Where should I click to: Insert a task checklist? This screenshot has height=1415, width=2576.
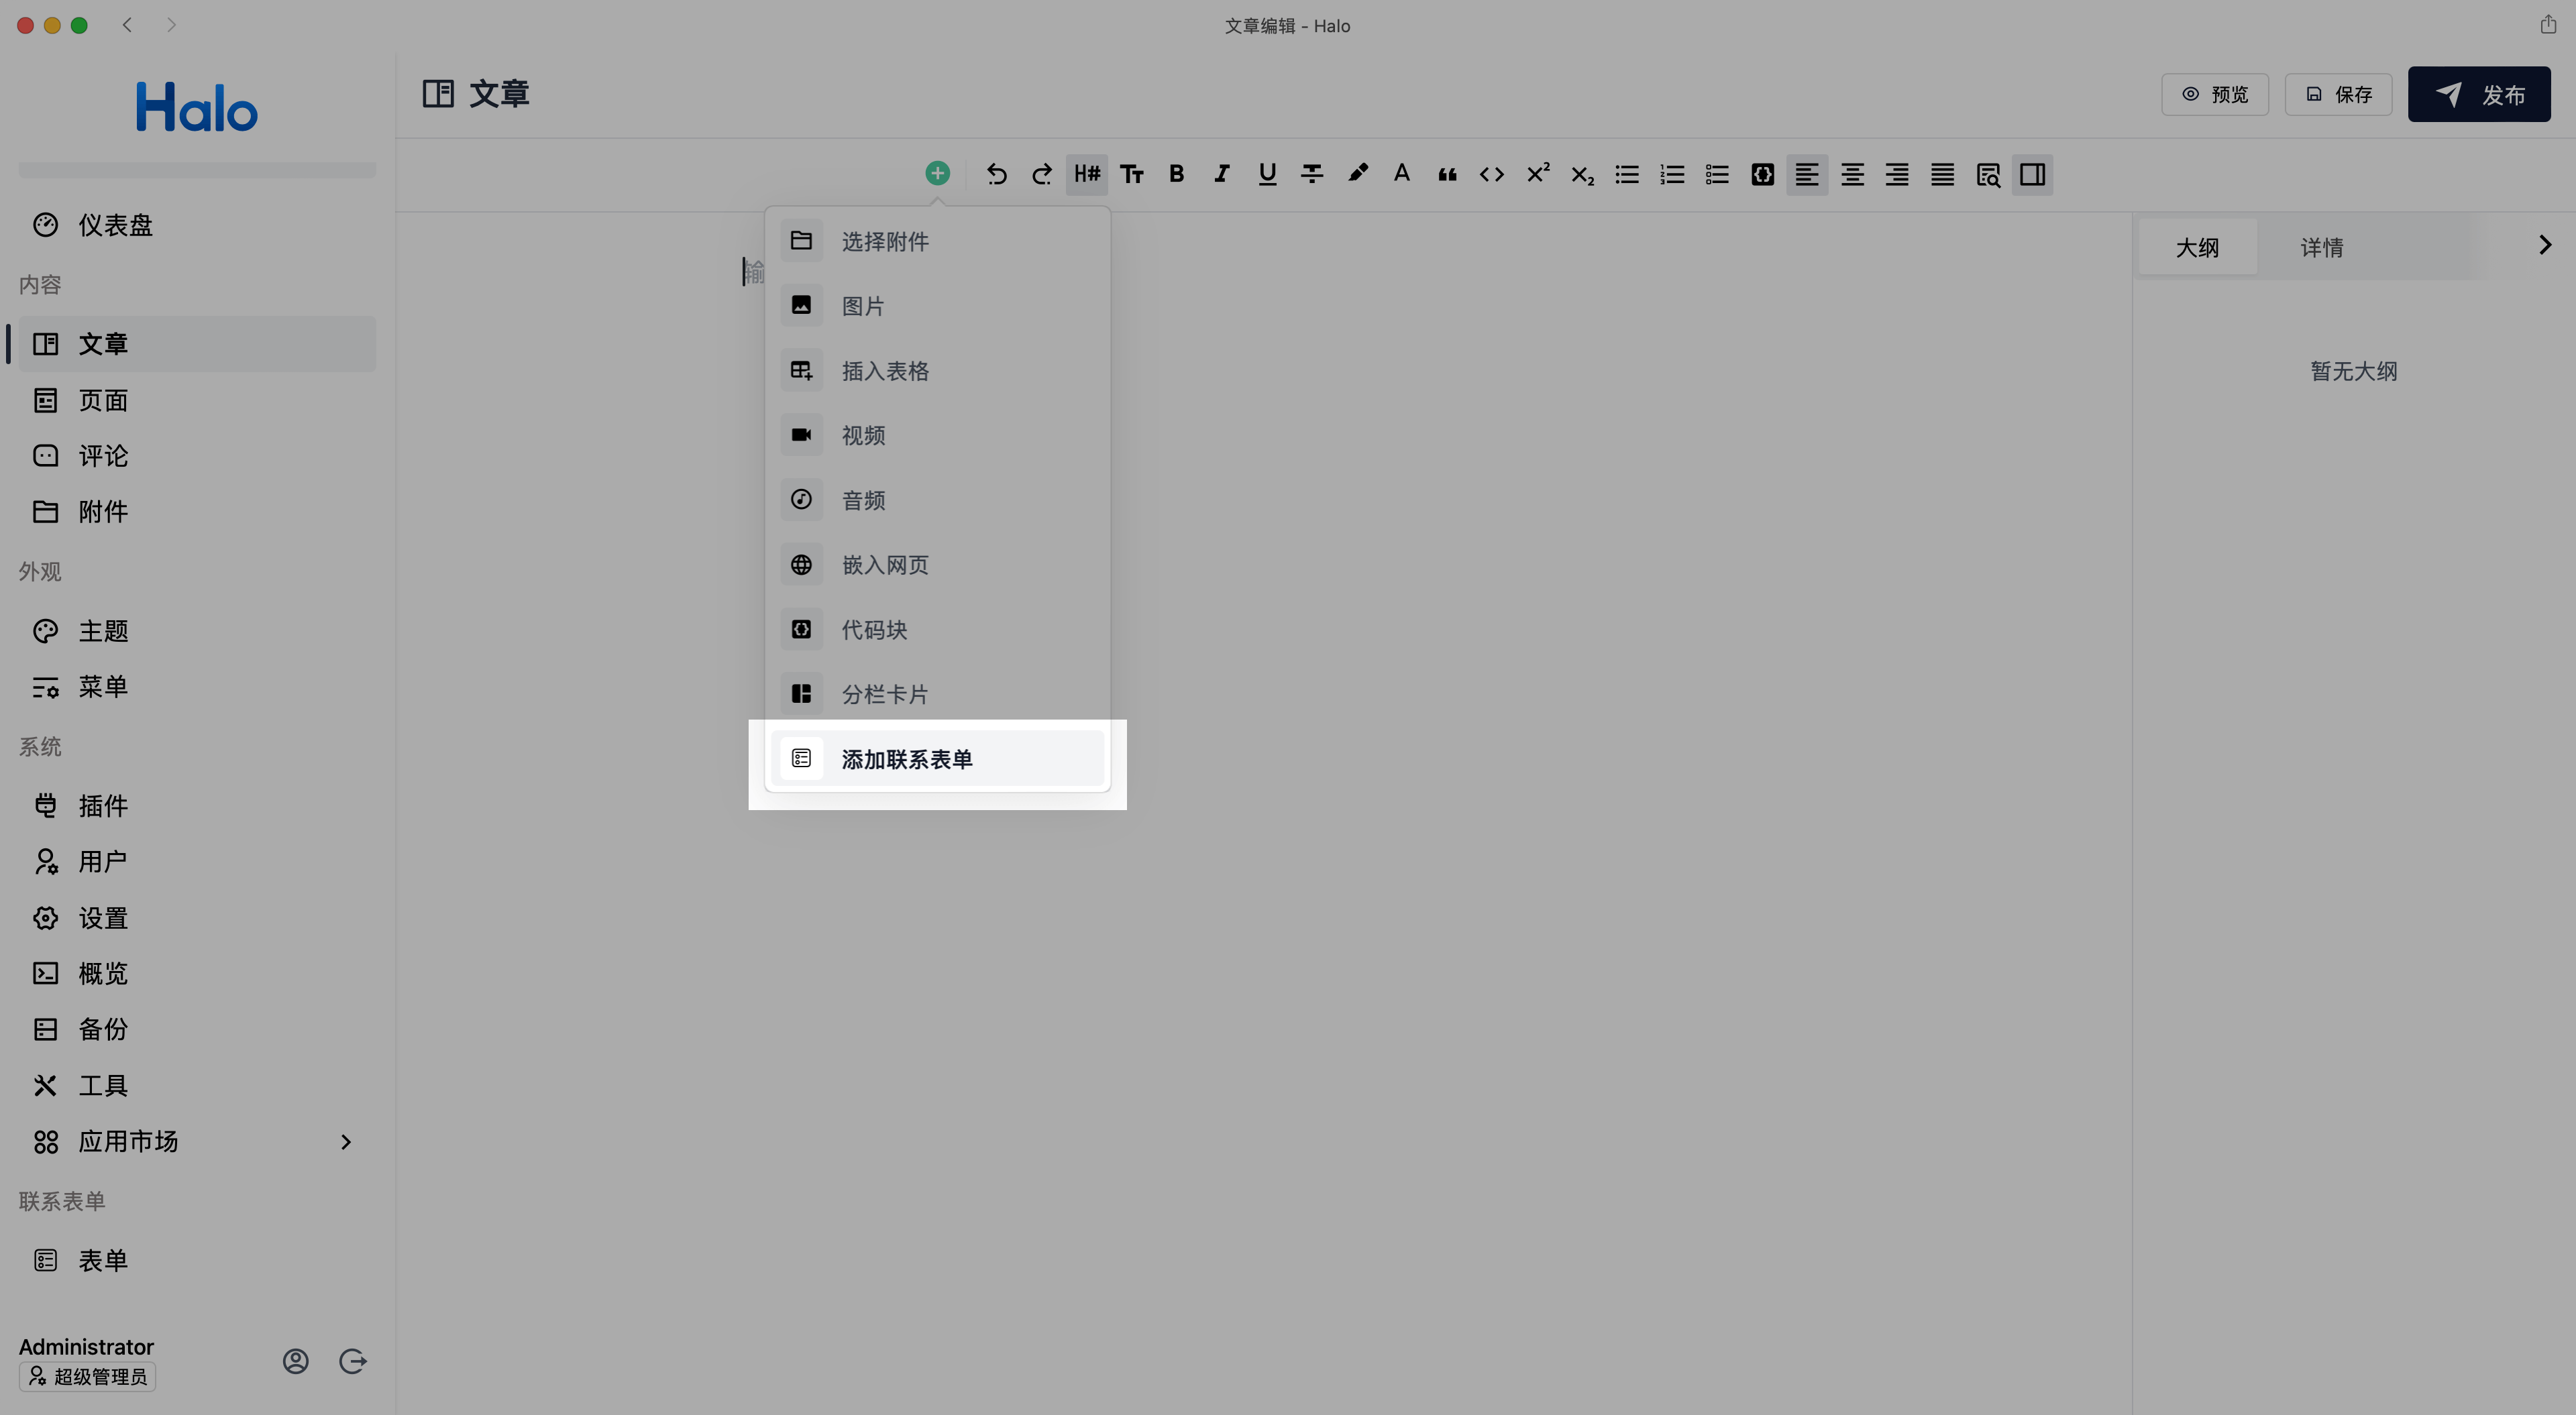coord(1717,174)
